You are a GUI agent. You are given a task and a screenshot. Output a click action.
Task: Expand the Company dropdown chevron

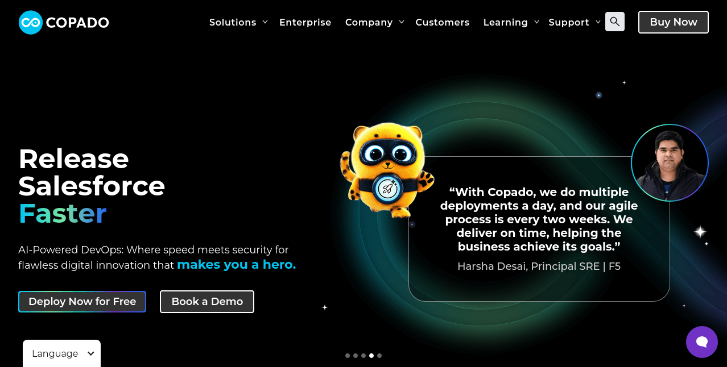[402, 22]
